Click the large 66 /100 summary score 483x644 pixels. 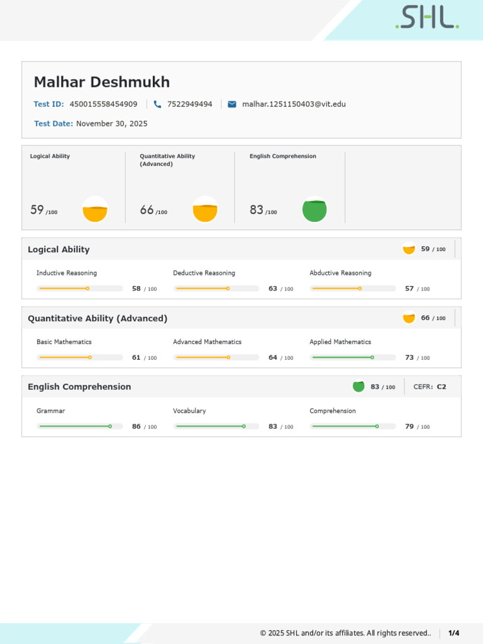tap(153, 210)
